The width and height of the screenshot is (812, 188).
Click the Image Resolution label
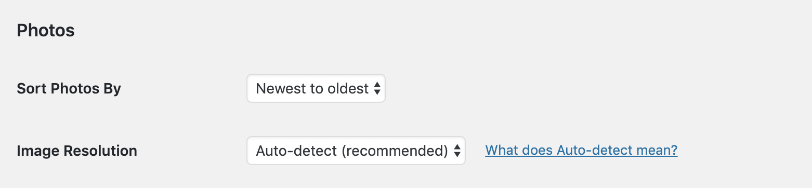[77, 151]
